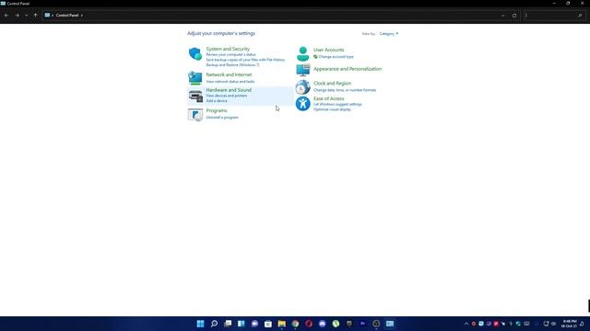Screen dimensions: 590x331
Task: Open File Explorer from the taskbar
Action: pos(281,324)
